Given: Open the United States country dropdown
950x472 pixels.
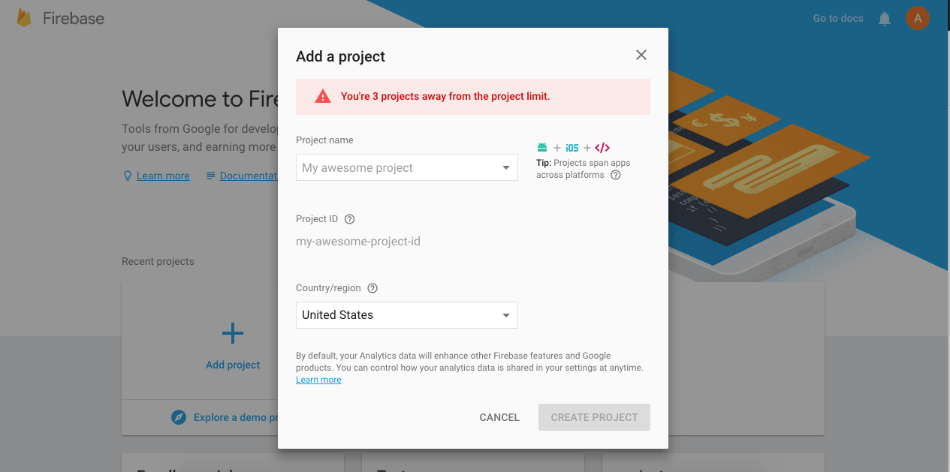Looking at the screenshot, I should click(406, 315).
